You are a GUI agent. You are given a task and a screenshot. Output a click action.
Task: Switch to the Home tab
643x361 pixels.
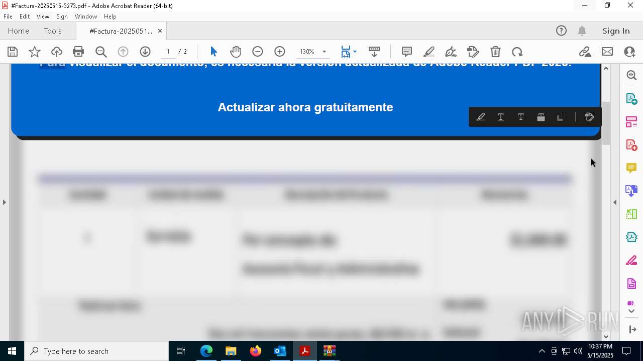pyautogui.click(x=19, y=31)
